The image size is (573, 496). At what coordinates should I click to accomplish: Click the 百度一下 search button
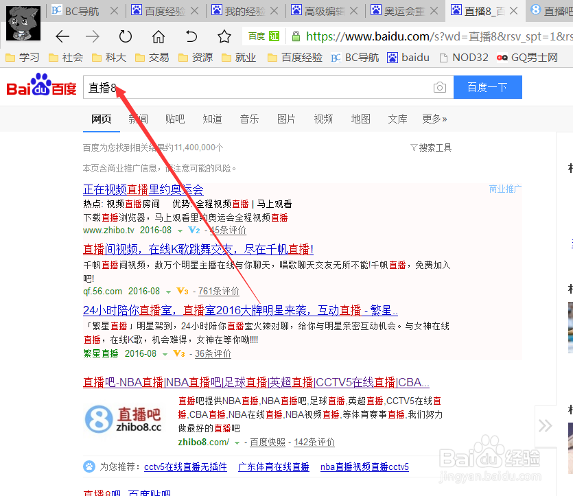point(487,87)
